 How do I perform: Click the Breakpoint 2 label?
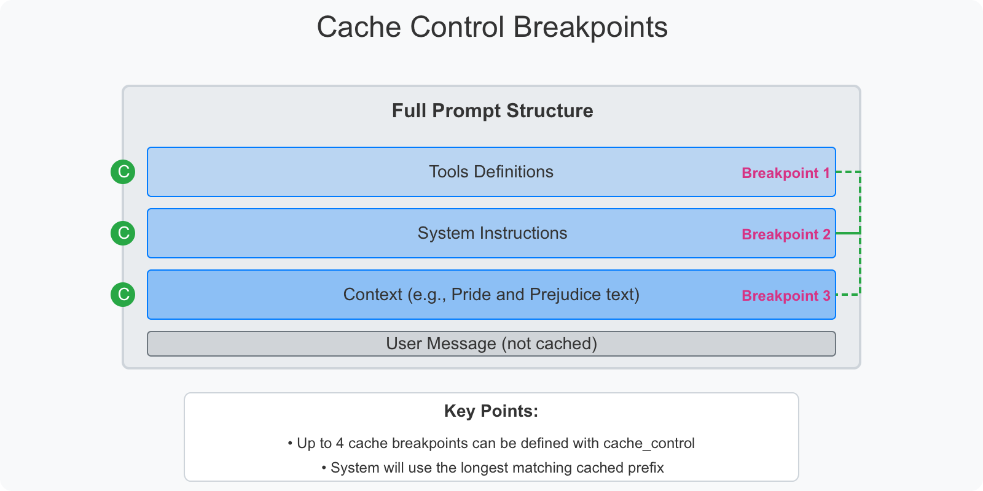click(786, 234)
